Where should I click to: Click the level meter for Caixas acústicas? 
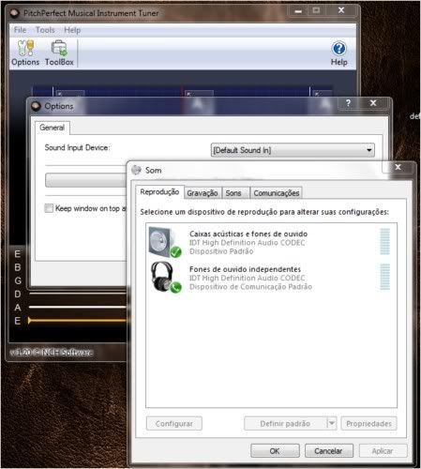click(x=384, y=242)
